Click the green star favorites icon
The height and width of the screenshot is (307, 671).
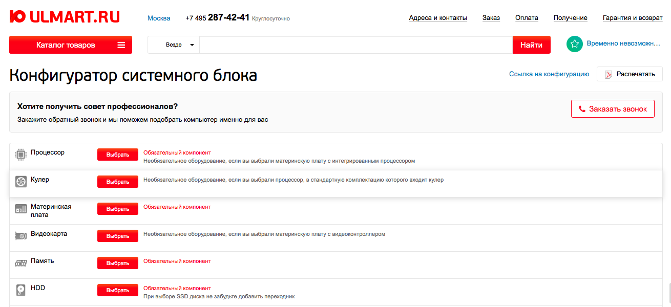click(575, 44)
